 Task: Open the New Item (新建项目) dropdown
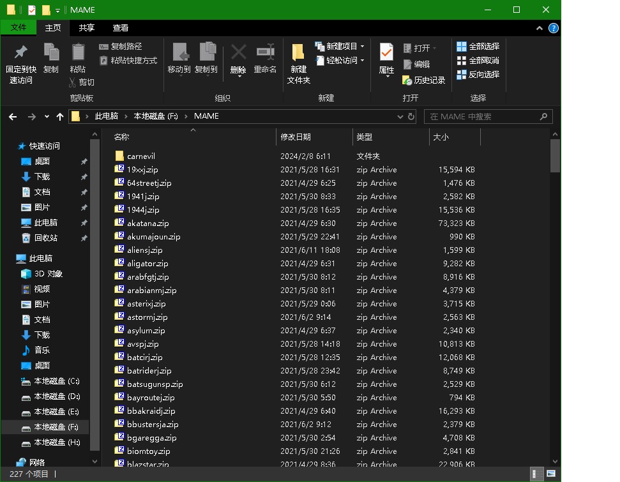pos(340,47)
